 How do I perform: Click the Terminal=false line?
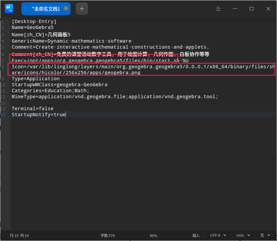coord(33,109)
